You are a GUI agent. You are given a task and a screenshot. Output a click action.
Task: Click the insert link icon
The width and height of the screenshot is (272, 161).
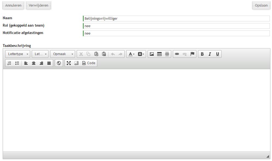177,54
